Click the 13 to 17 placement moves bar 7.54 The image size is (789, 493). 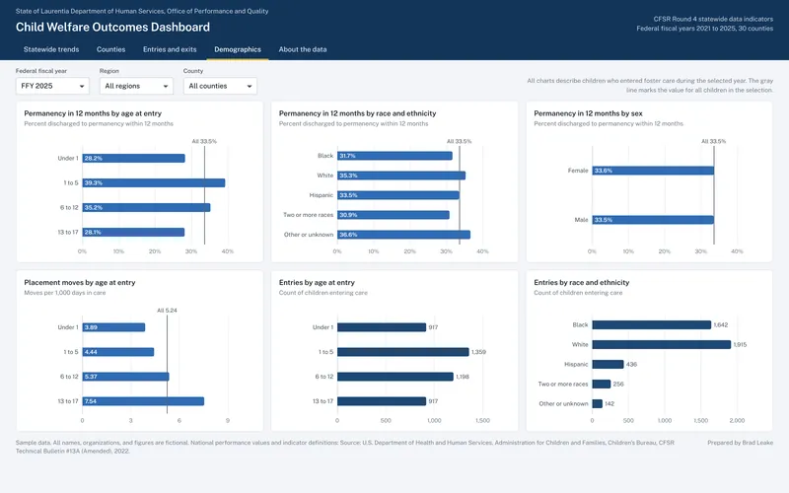click(x=143, y=401)
